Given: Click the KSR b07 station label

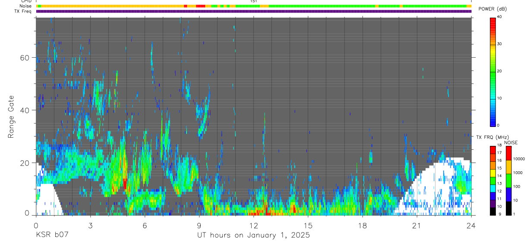Looking at the screenshot, I should coord(52,235).
